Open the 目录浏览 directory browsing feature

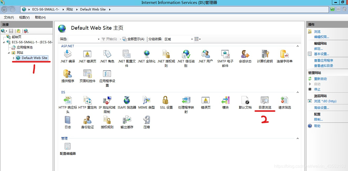(x=265, y=101)
